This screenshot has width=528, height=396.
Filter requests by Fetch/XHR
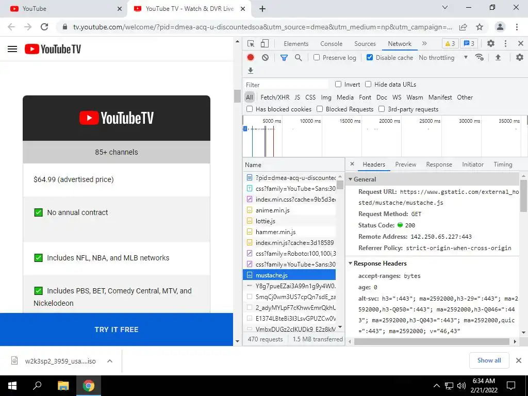tap(275, 97)
